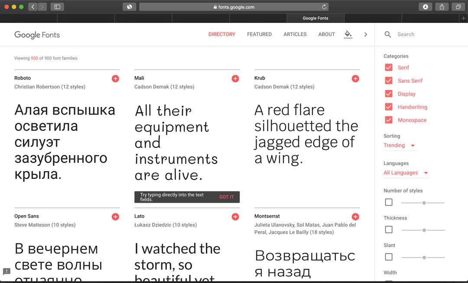Image resolution: width=468 pixels, height=283 pixels.
Task: Open the Trending sorting dropdown
Action: pos(399,146)
